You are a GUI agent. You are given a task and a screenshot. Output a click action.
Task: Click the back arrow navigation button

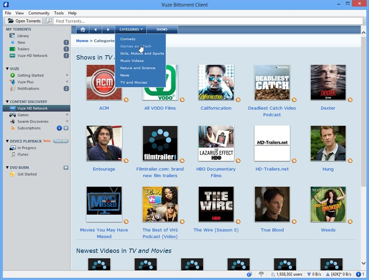click(x=95, y=30)
